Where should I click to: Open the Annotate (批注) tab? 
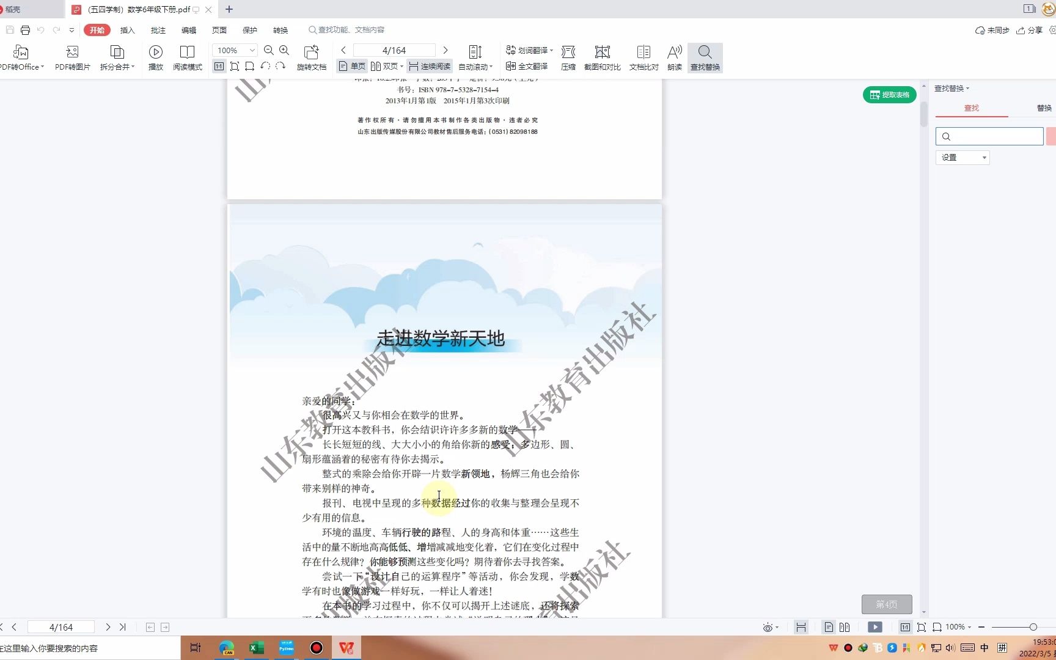pyautogui.click(x=158, y=30)
